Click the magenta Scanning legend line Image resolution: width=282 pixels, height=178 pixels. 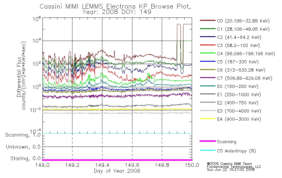click(208, 141)
